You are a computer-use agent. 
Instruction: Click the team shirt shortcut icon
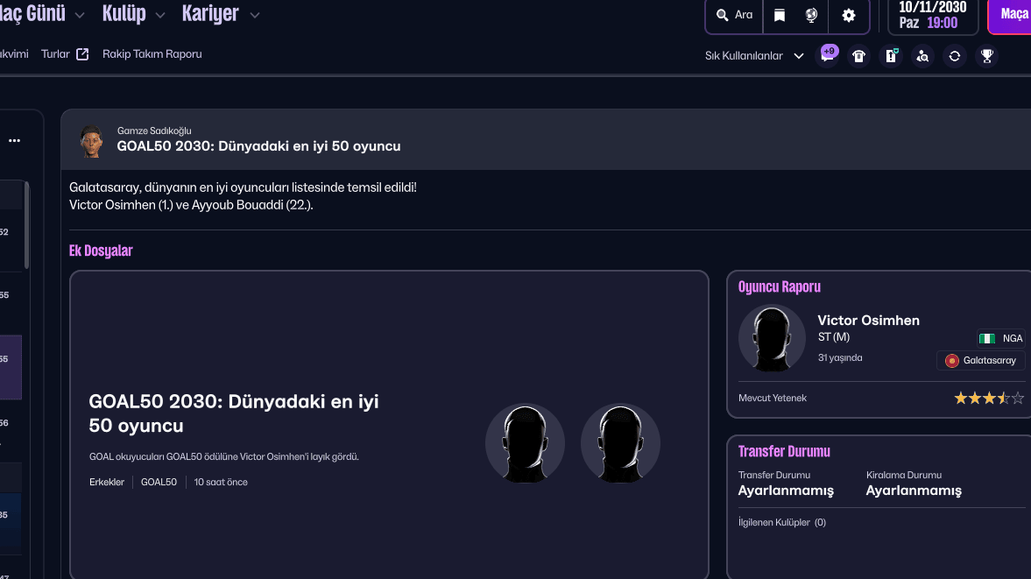(x=858, y=56)
